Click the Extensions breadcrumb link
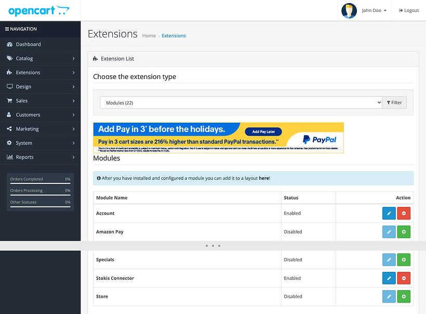The image size is (426, 314). (x=174, y=36)
